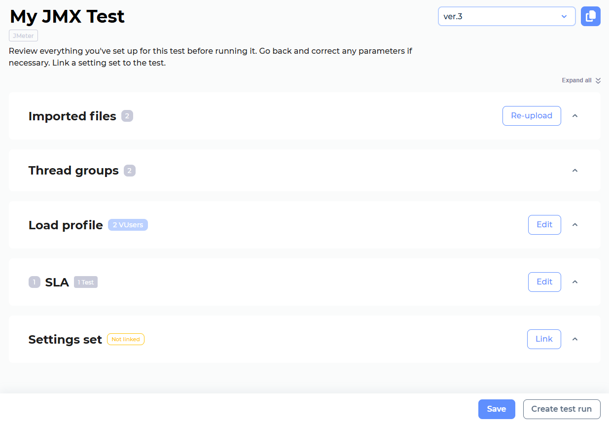609x425 pixels.
Task: Open the ver.3 version dropdown
Action: click(x=506, y=16)
